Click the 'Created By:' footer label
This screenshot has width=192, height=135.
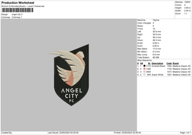[x=7, y=132]
